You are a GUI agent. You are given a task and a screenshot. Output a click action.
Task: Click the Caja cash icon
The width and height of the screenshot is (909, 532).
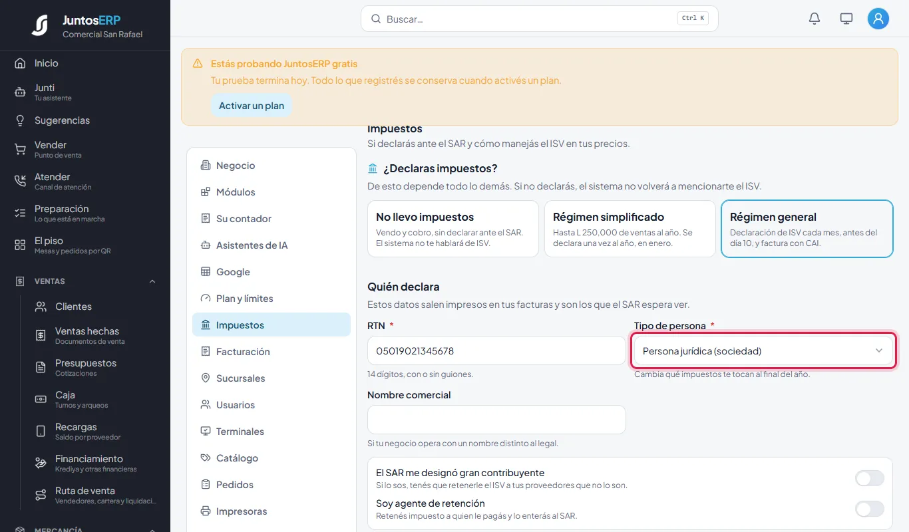(41, 400)
